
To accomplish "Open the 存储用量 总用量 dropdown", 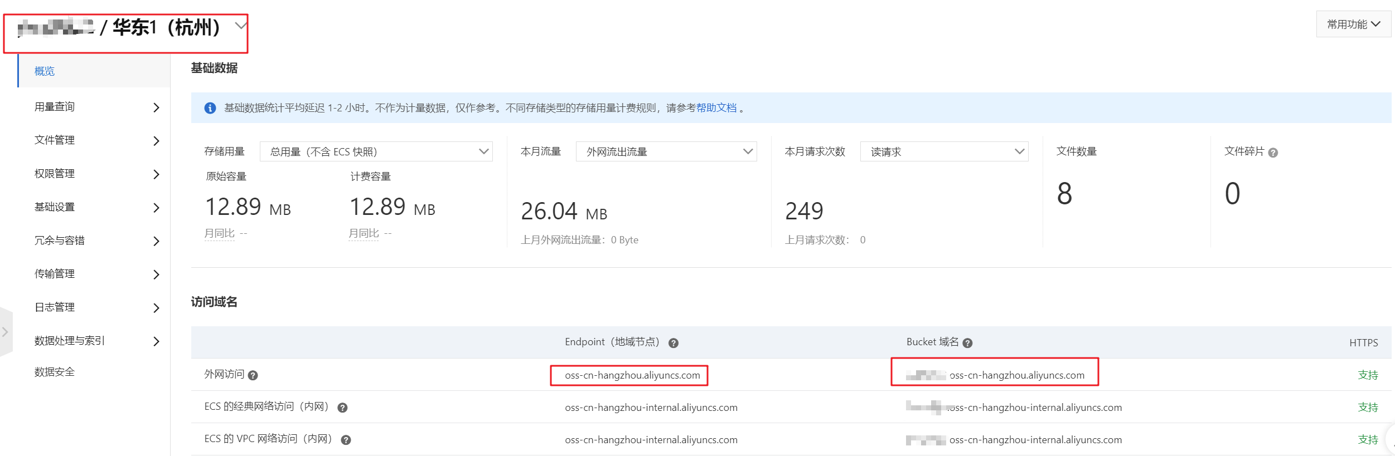I will 376,151.
